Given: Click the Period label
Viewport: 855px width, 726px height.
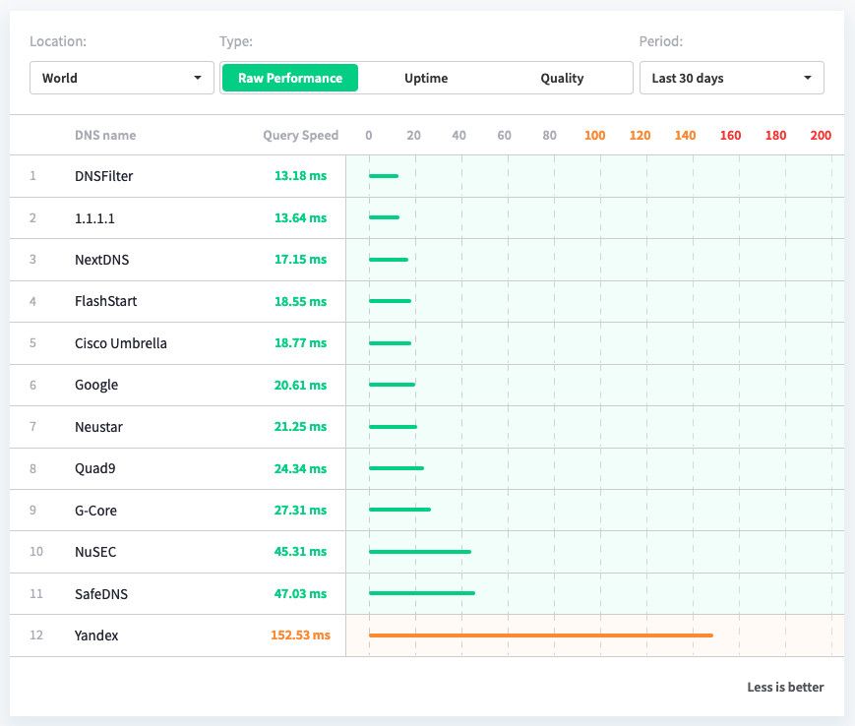Looking at the screenshot, I should point(661,41).
